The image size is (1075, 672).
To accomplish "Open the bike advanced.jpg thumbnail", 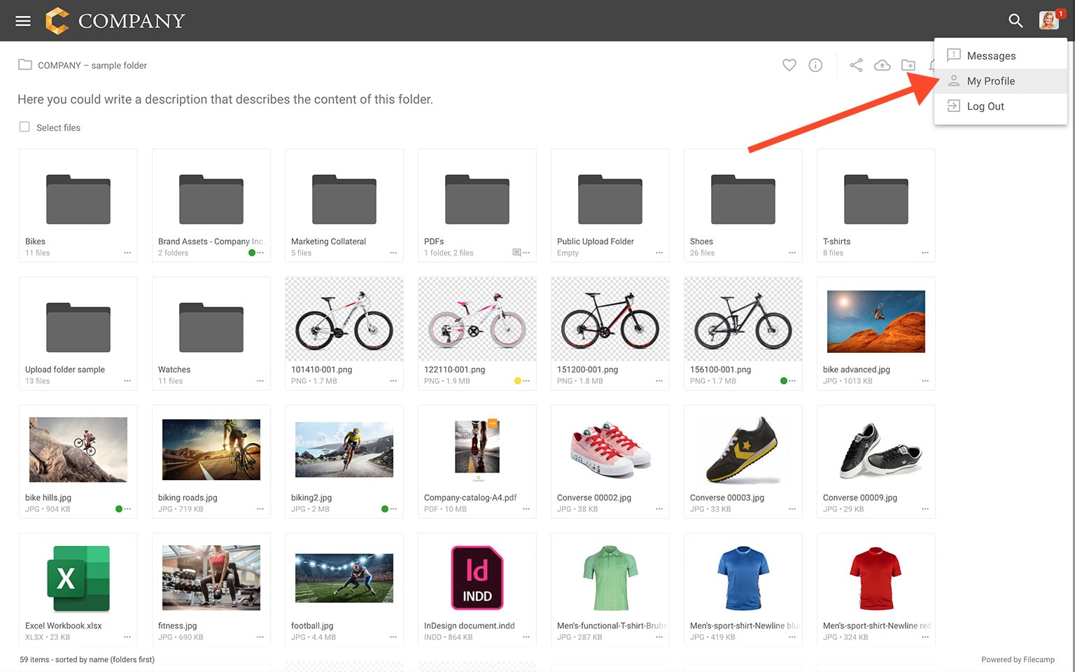I will pos(876,321).
